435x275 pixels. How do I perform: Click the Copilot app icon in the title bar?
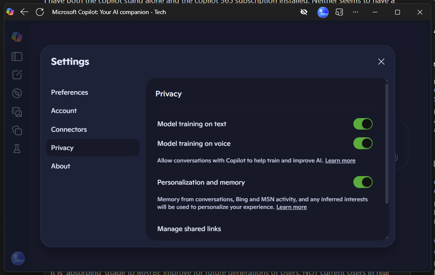tap(10, 12)
